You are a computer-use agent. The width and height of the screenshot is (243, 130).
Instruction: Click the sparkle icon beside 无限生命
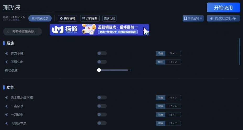coord(7,62)
